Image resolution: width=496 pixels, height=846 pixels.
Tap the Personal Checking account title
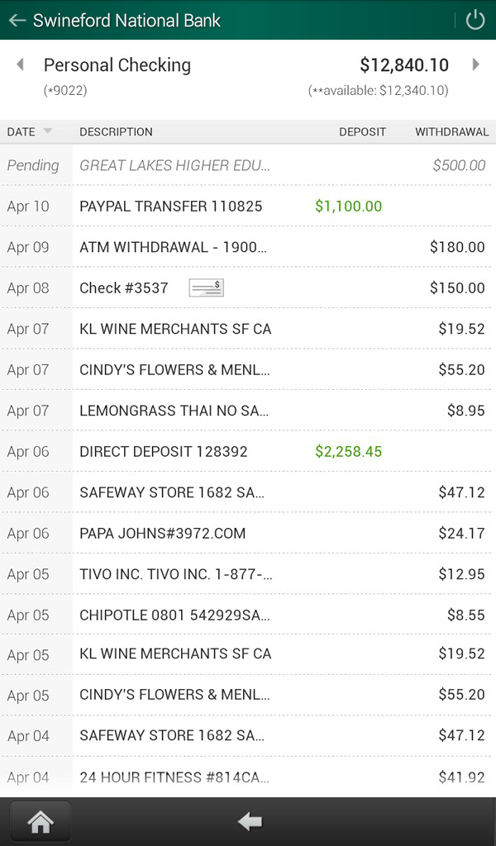click(118, 64)
